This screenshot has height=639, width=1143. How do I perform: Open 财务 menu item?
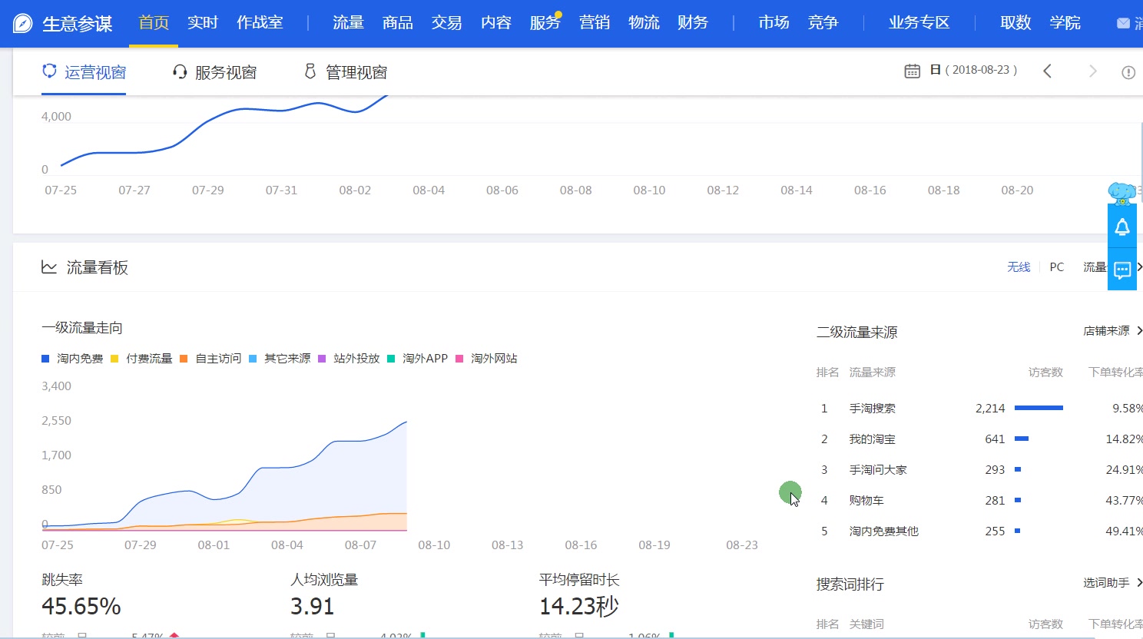(693, 23)
